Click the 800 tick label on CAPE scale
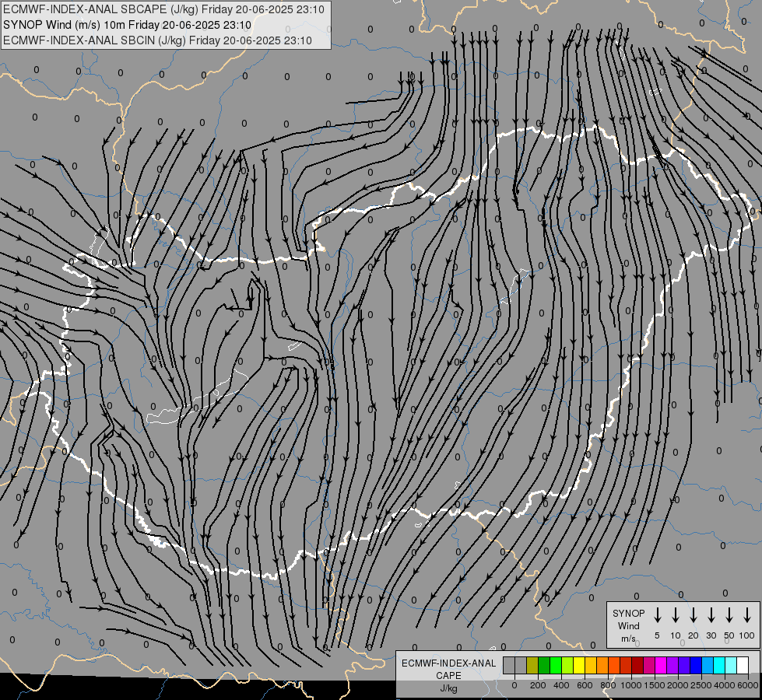Viewport: 762px width, 700px height. (x=608, y=685)
